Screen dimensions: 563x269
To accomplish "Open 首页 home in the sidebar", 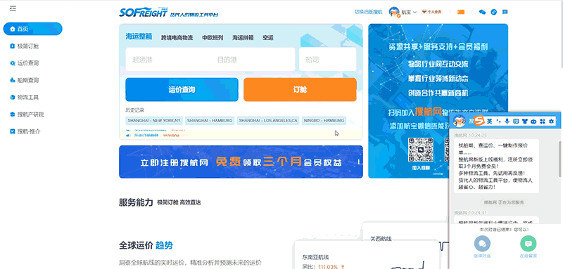I will (32, 29).
